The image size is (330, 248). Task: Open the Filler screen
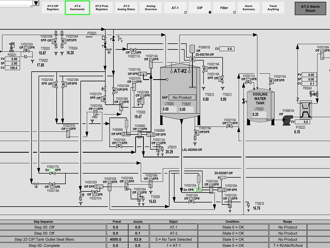click(224, 8)
